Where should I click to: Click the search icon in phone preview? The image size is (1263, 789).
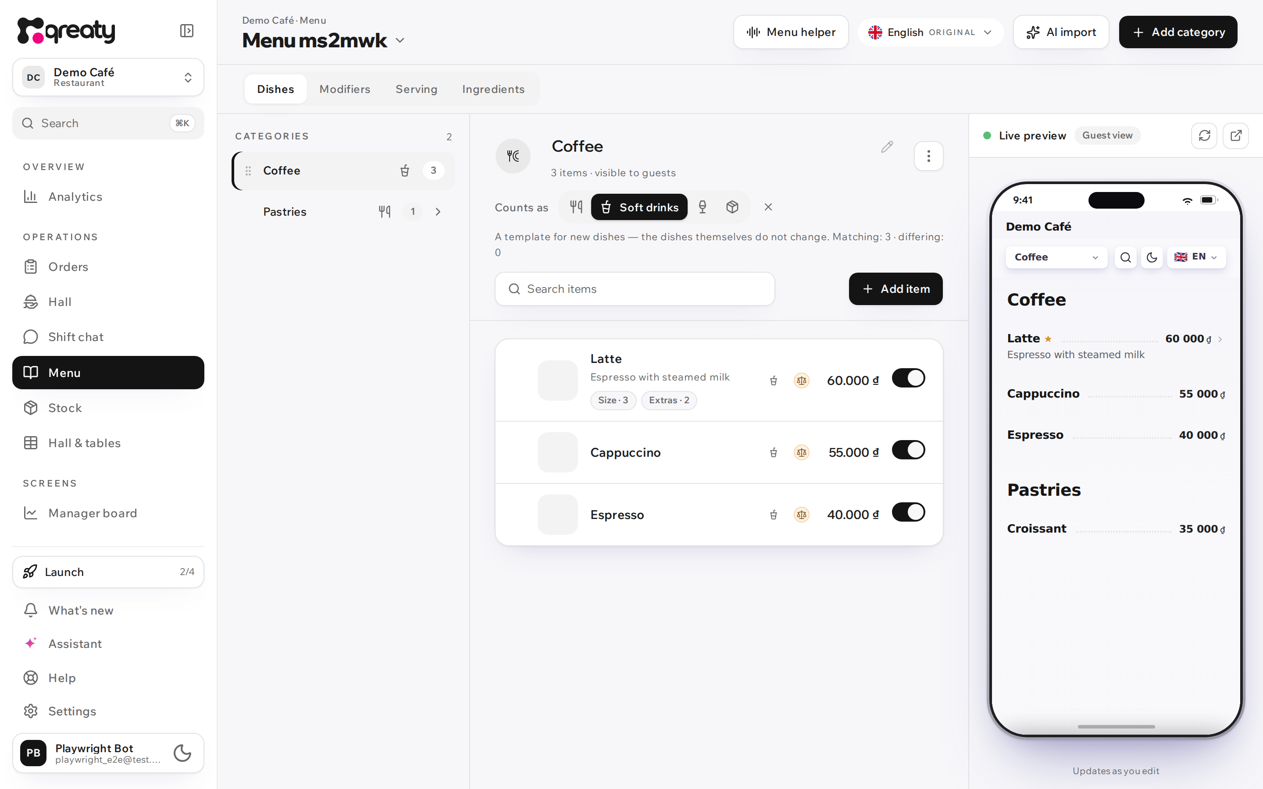1126,257
